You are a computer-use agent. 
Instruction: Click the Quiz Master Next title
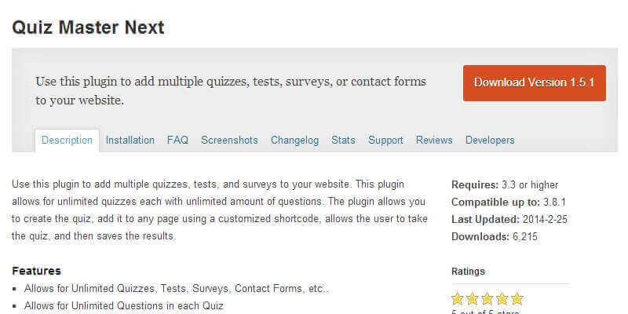(88, 27)
